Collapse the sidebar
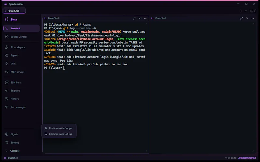The width and height of the screenshot is (260, 162). (21, 151)
